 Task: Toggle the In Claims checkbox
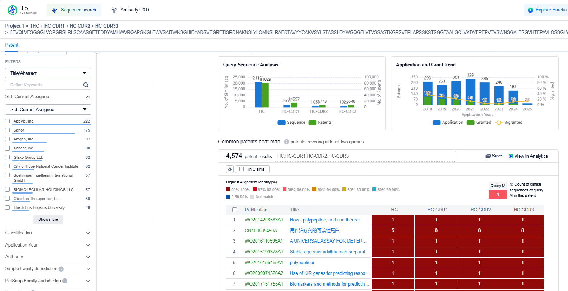point(242,169)
